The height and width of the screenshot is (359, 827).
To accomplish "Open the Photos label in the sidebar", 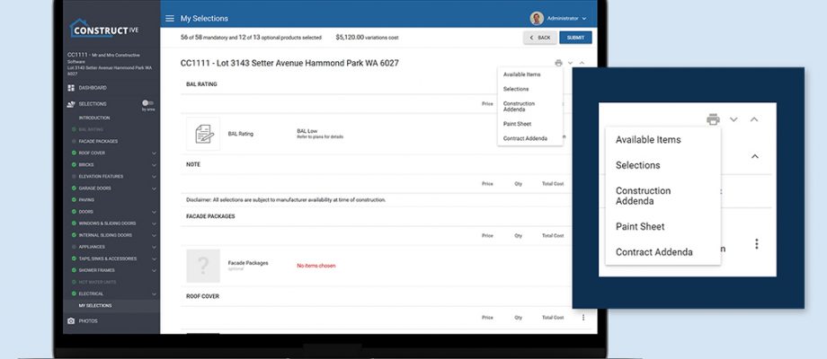I will click(x=88, y=321).
